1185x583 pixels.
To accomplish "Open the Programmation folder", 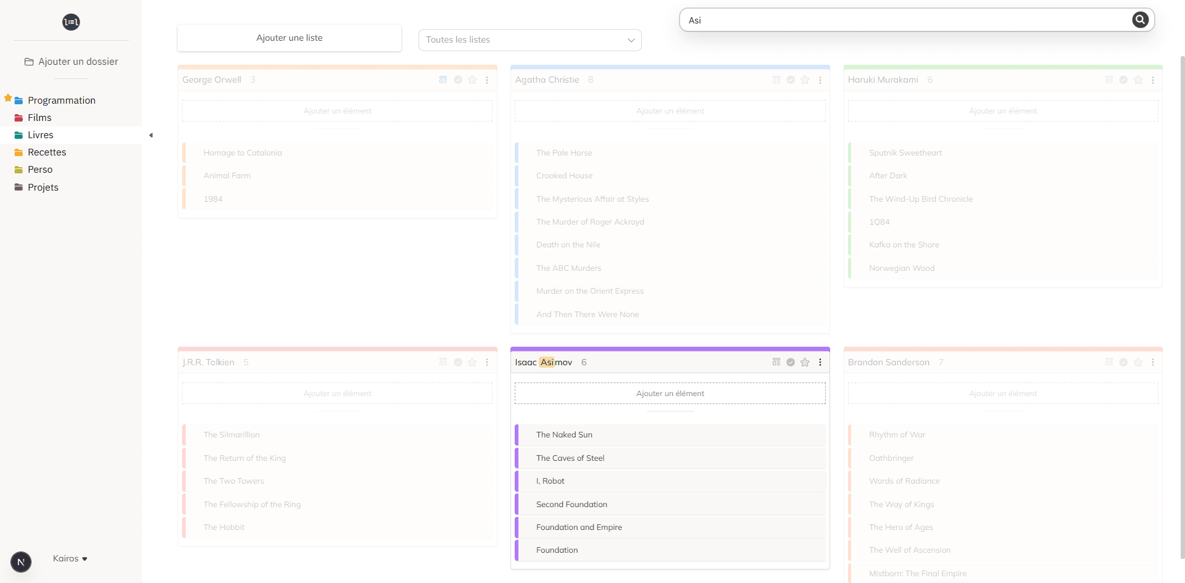I will [x=62, y=101].
